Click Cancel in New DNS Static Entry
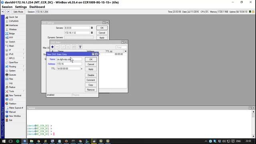 point(91,64)
